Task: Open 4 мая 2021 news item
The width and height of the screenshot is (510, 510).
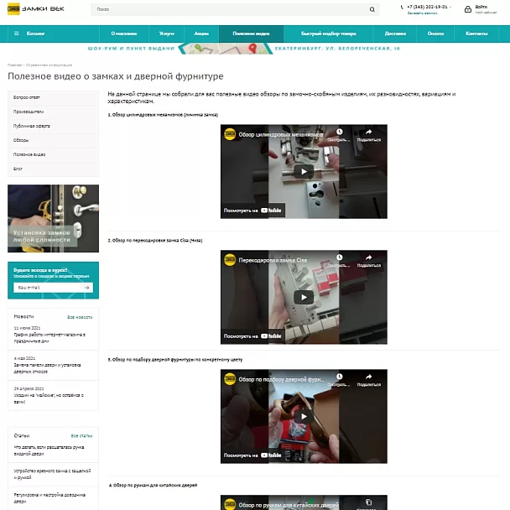Action: (48, 368)
